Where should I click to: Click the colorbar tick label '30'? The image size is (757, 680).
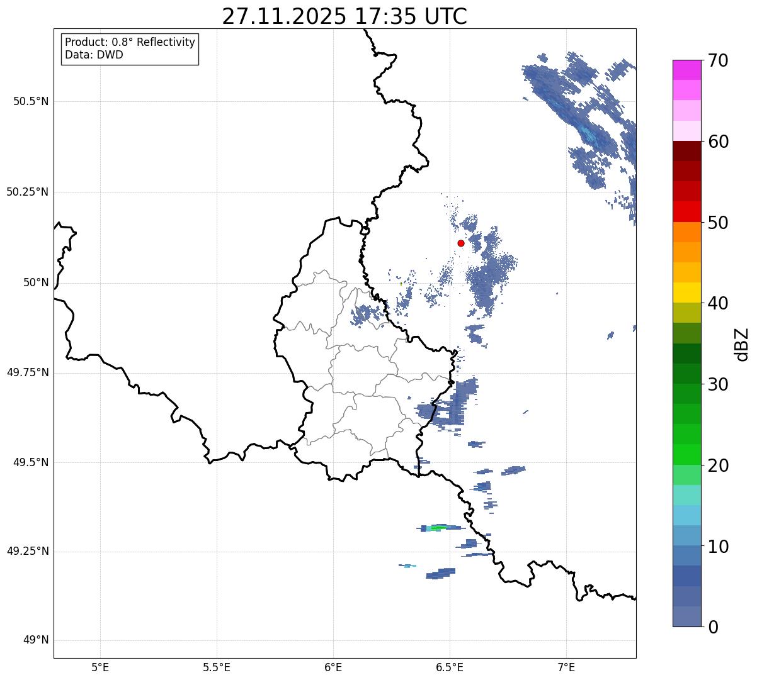click(x=718, y=384)
